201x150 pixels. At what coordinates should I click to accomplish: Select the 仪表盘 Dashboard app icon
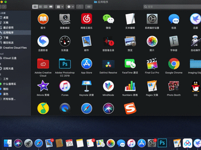click(65, 41)
